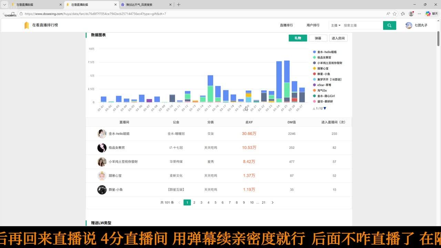This screenshot has width=441, height=248.
Task: Click the 进入房间 button
Action: click(338, 38)
